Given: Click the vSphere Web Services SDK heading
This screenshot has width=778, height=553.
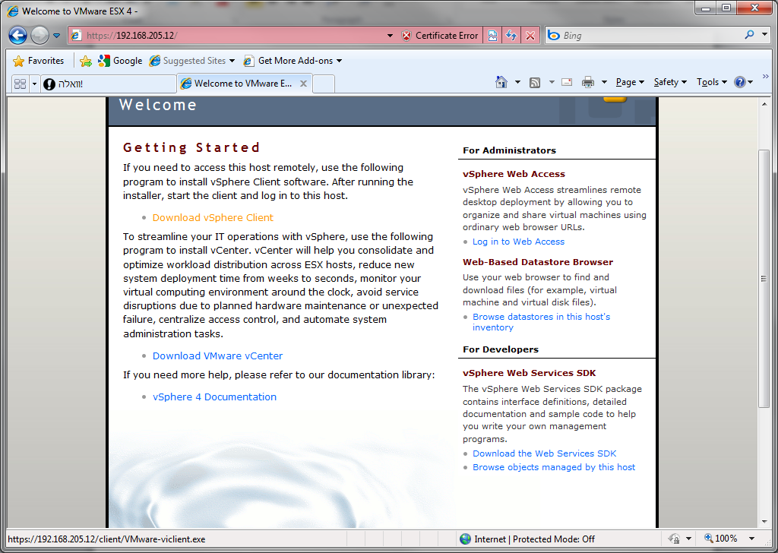Looking at the screenshot, I should point(530,374).
